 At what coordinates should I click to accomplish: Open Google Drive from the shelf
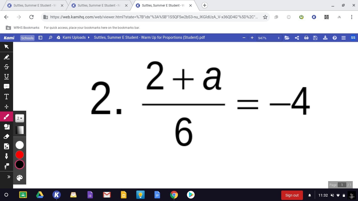[40, 195]
